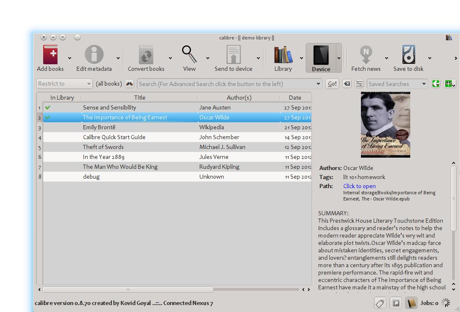460x312 pixels.
Task: Select 'Sense and Sensibility' row
Action: pyautogui.click(x=177, y=107)
